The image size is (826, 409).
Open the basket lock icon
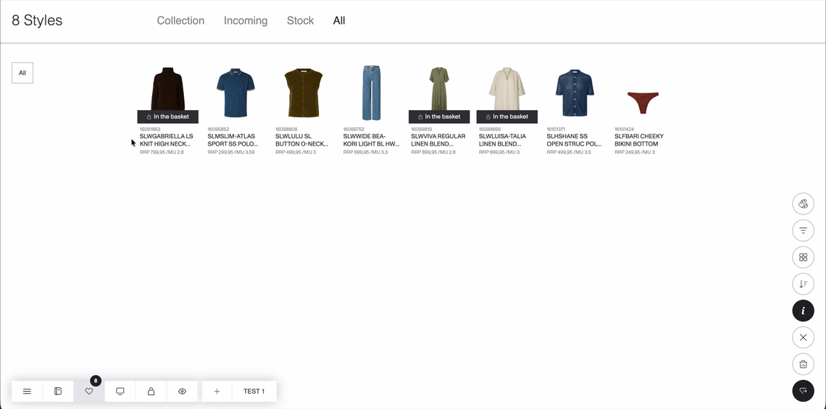point(151,392)
